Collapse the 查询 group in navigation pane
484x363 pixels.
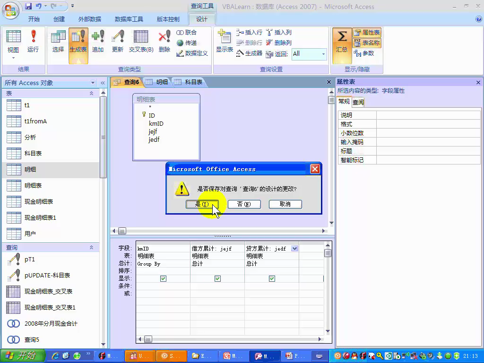(91, 248)
